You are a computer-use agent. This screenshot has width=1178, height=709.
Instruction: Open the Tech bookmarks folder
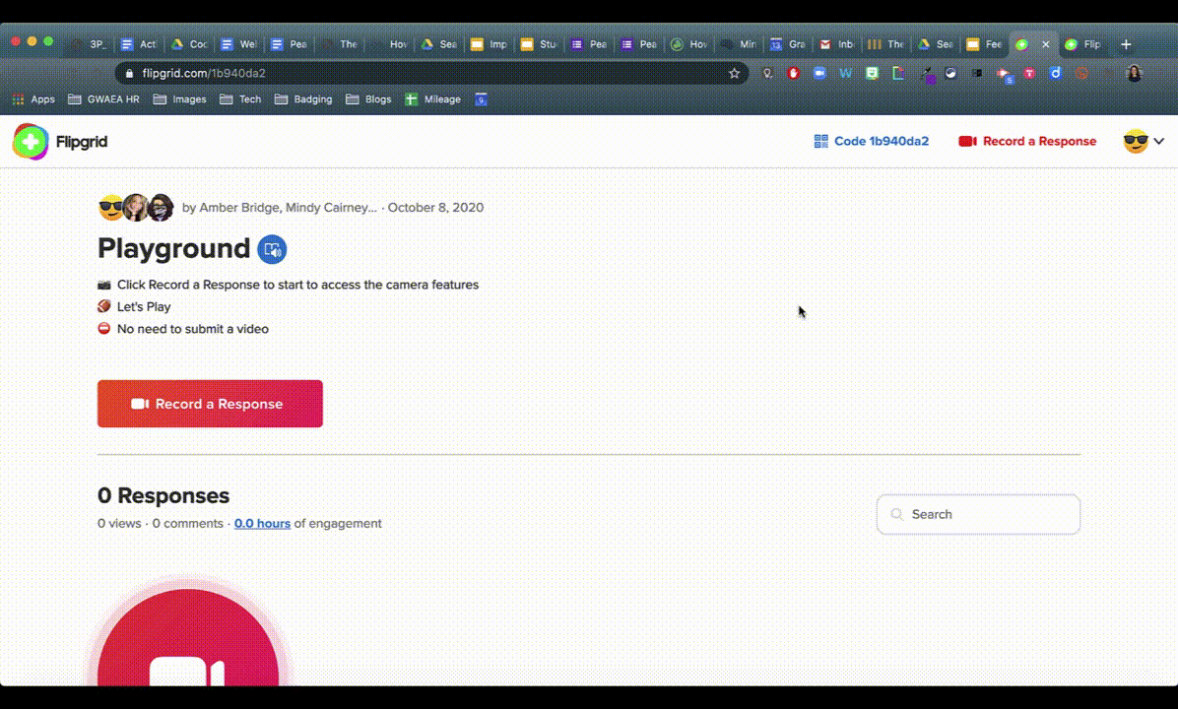pos(240,99)
